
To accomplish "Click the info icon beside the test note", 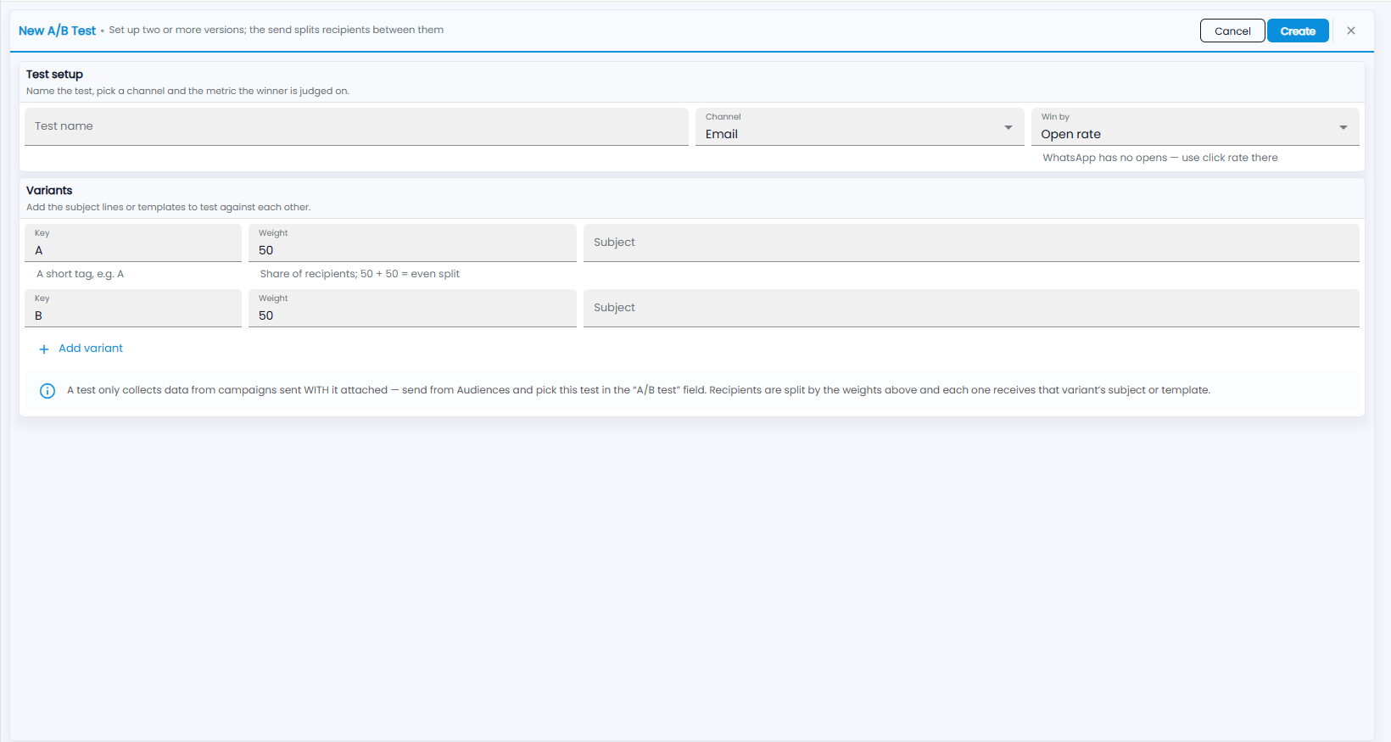I will 47,391.
